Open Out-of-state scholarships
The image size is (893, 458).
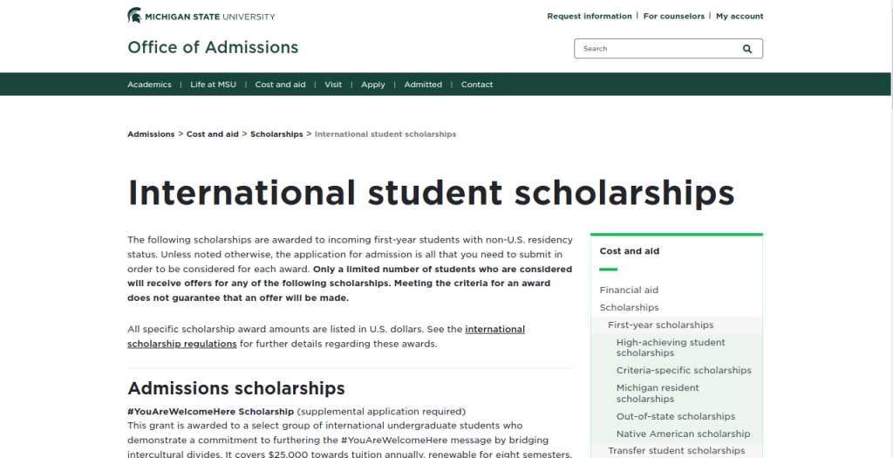676,416
